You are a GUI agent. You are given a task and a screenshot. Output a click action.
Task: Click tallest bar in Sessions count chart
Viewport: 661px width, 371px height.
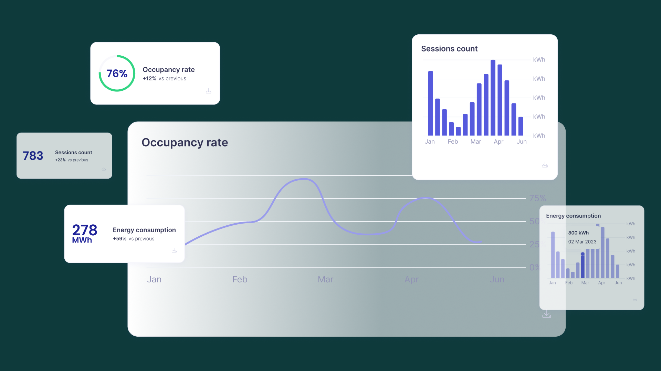(x=493, y=98)
